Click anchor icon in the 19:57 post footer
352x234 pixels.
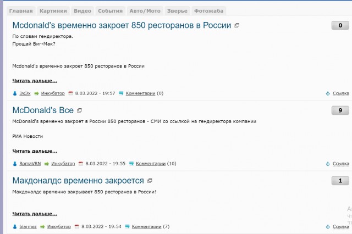click(x=328, y=93)
